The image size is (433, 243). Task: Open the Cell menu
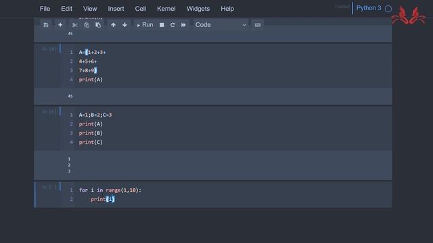click(141, 9)
